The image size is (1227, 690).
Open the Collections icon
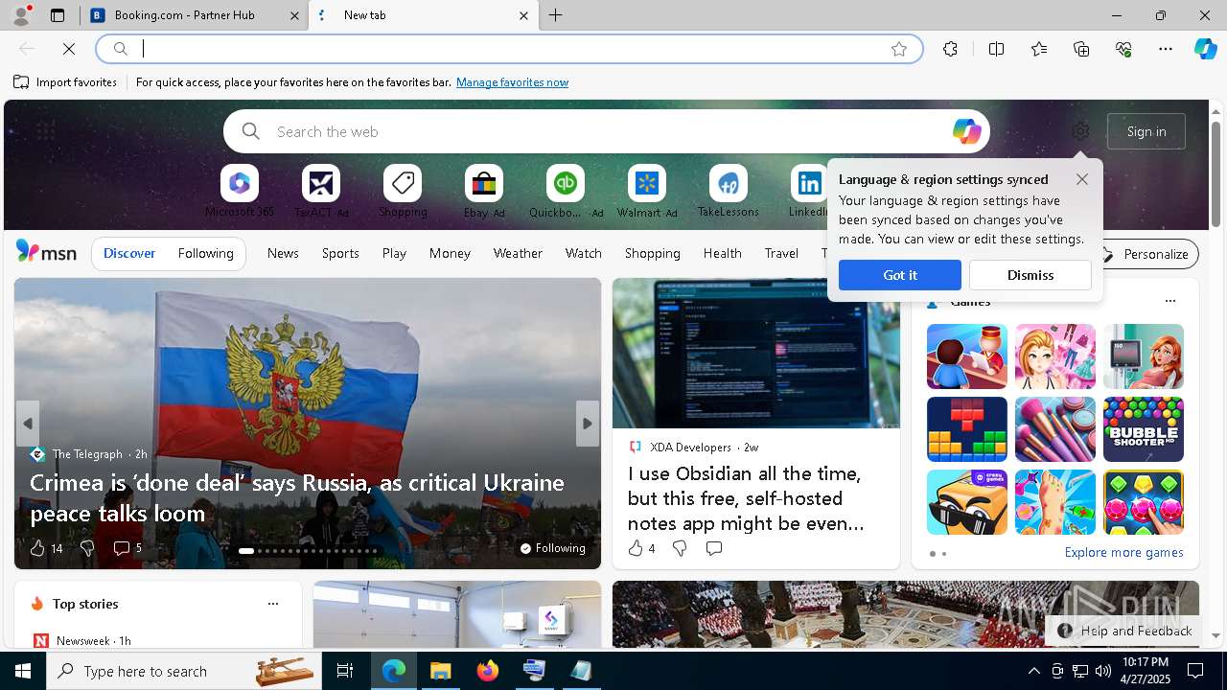coord(1081,49)
